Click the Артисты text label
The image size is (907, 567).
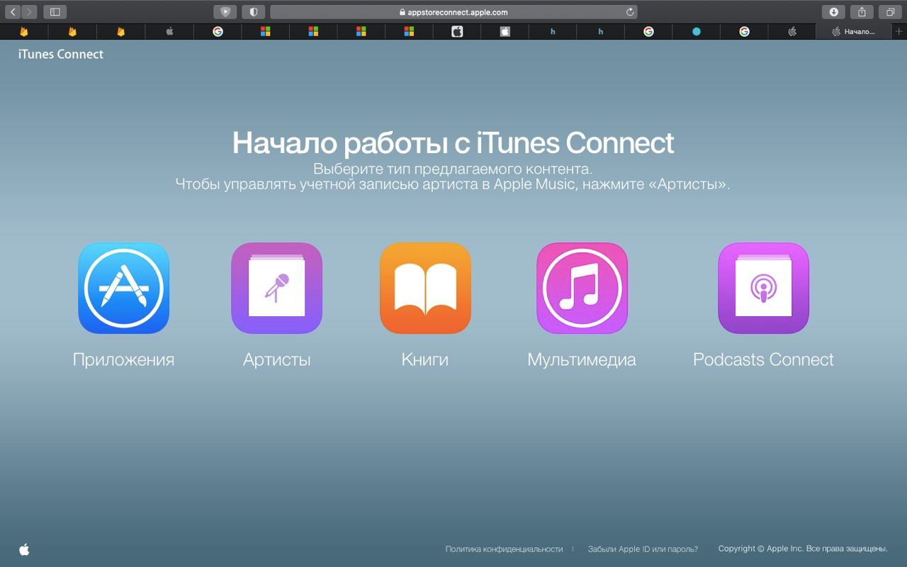click(x=276, y=360)
